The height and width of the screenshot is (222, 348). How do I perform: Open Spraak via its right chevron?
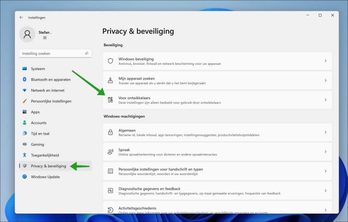pyautogui.click(x=325, y=152)
